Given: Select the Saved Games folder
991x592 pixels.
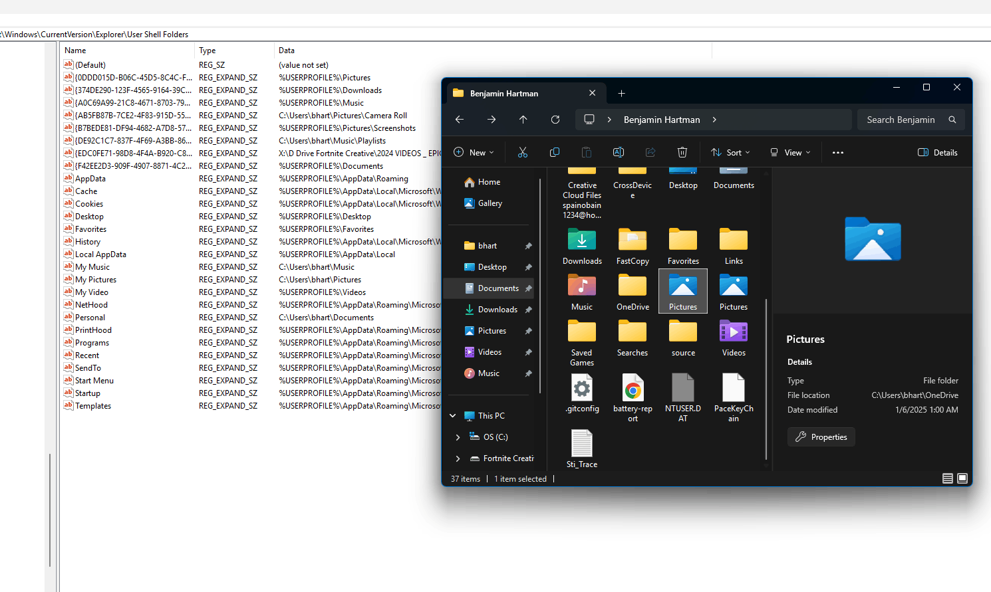Looking at the screenshot, I should point(582,343).
